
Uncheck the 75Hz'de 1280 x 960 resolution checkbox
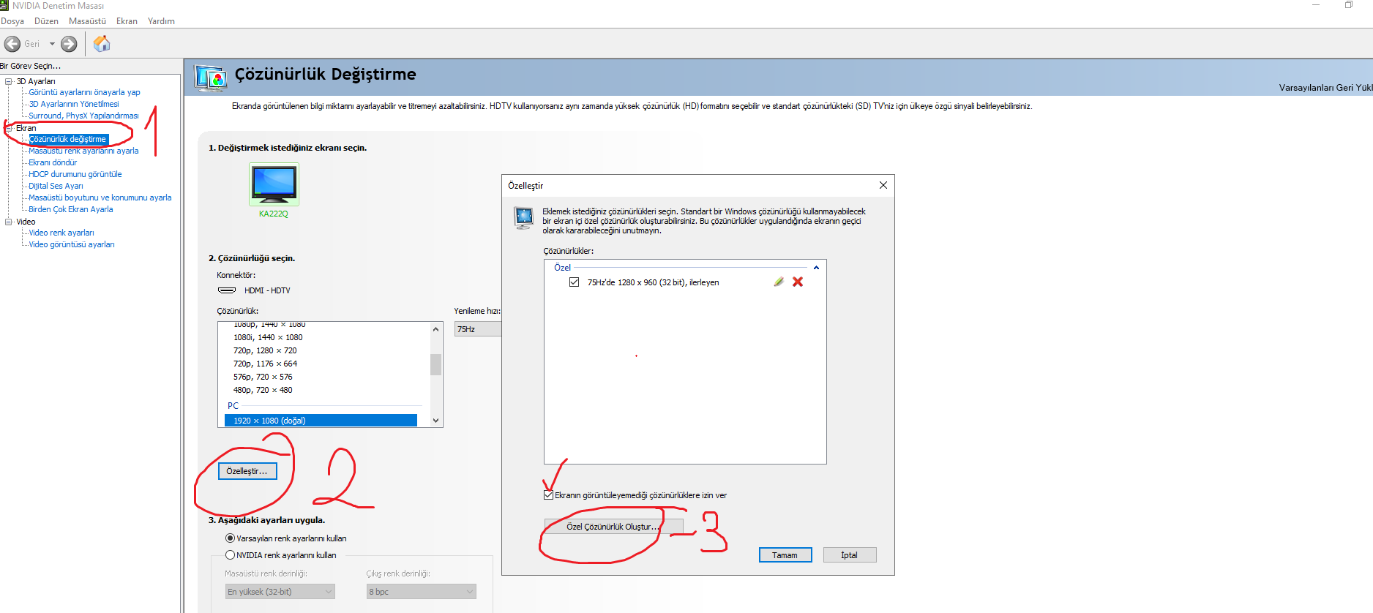tap(574, 282)
